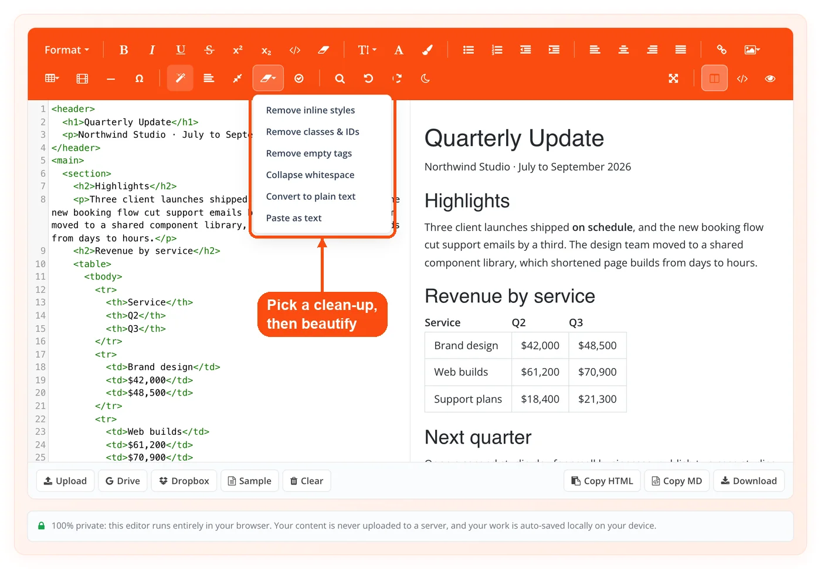Insert a horizontal rule
This screenshot has width=821, height=569.
111,79
